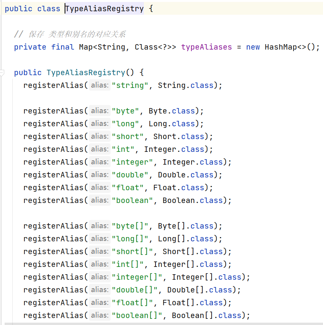The width and height of the screenshot is (323, 325).
Task: Click the "boolean" alias literal
Action: [132, 200]
